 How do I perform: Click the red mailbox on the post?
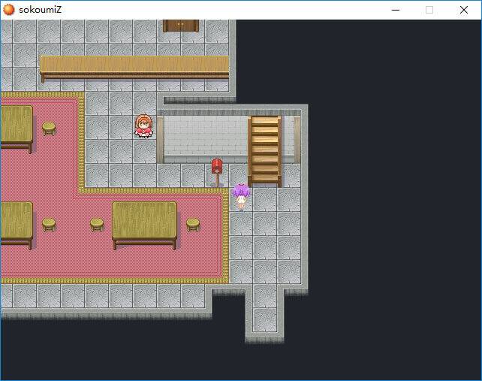(x=217, y=167)
